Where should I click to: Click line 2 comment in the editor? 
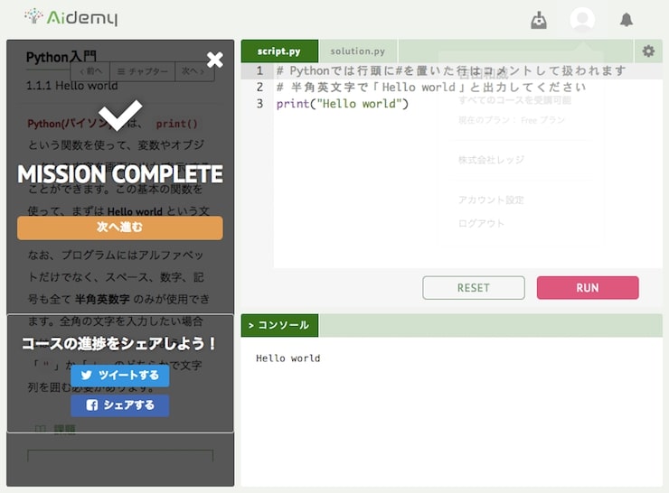pos(431,88)
